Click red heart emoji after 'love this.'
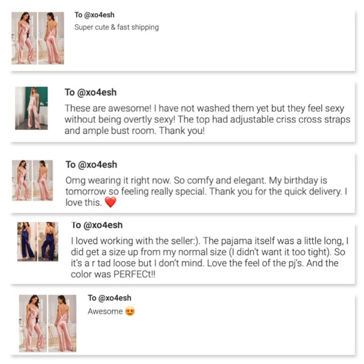The image size is (364, 364). [x=110, y=202]
